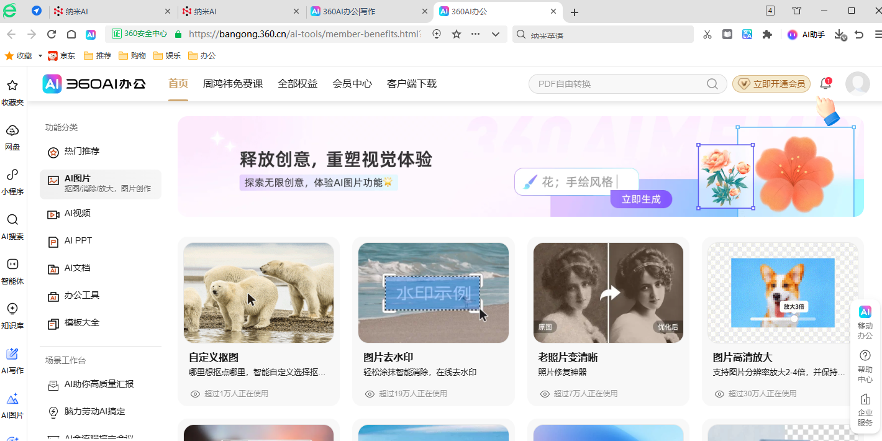Select AI视频 in the category list

coord(78,214)
